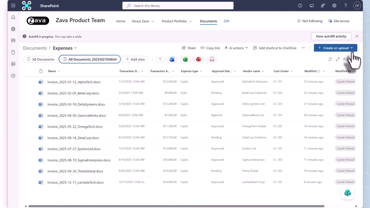Open the floating SharePoint agent icon
Image resolution: width=370 pixels, height=208 pixels.
click(x=348, y=193)
